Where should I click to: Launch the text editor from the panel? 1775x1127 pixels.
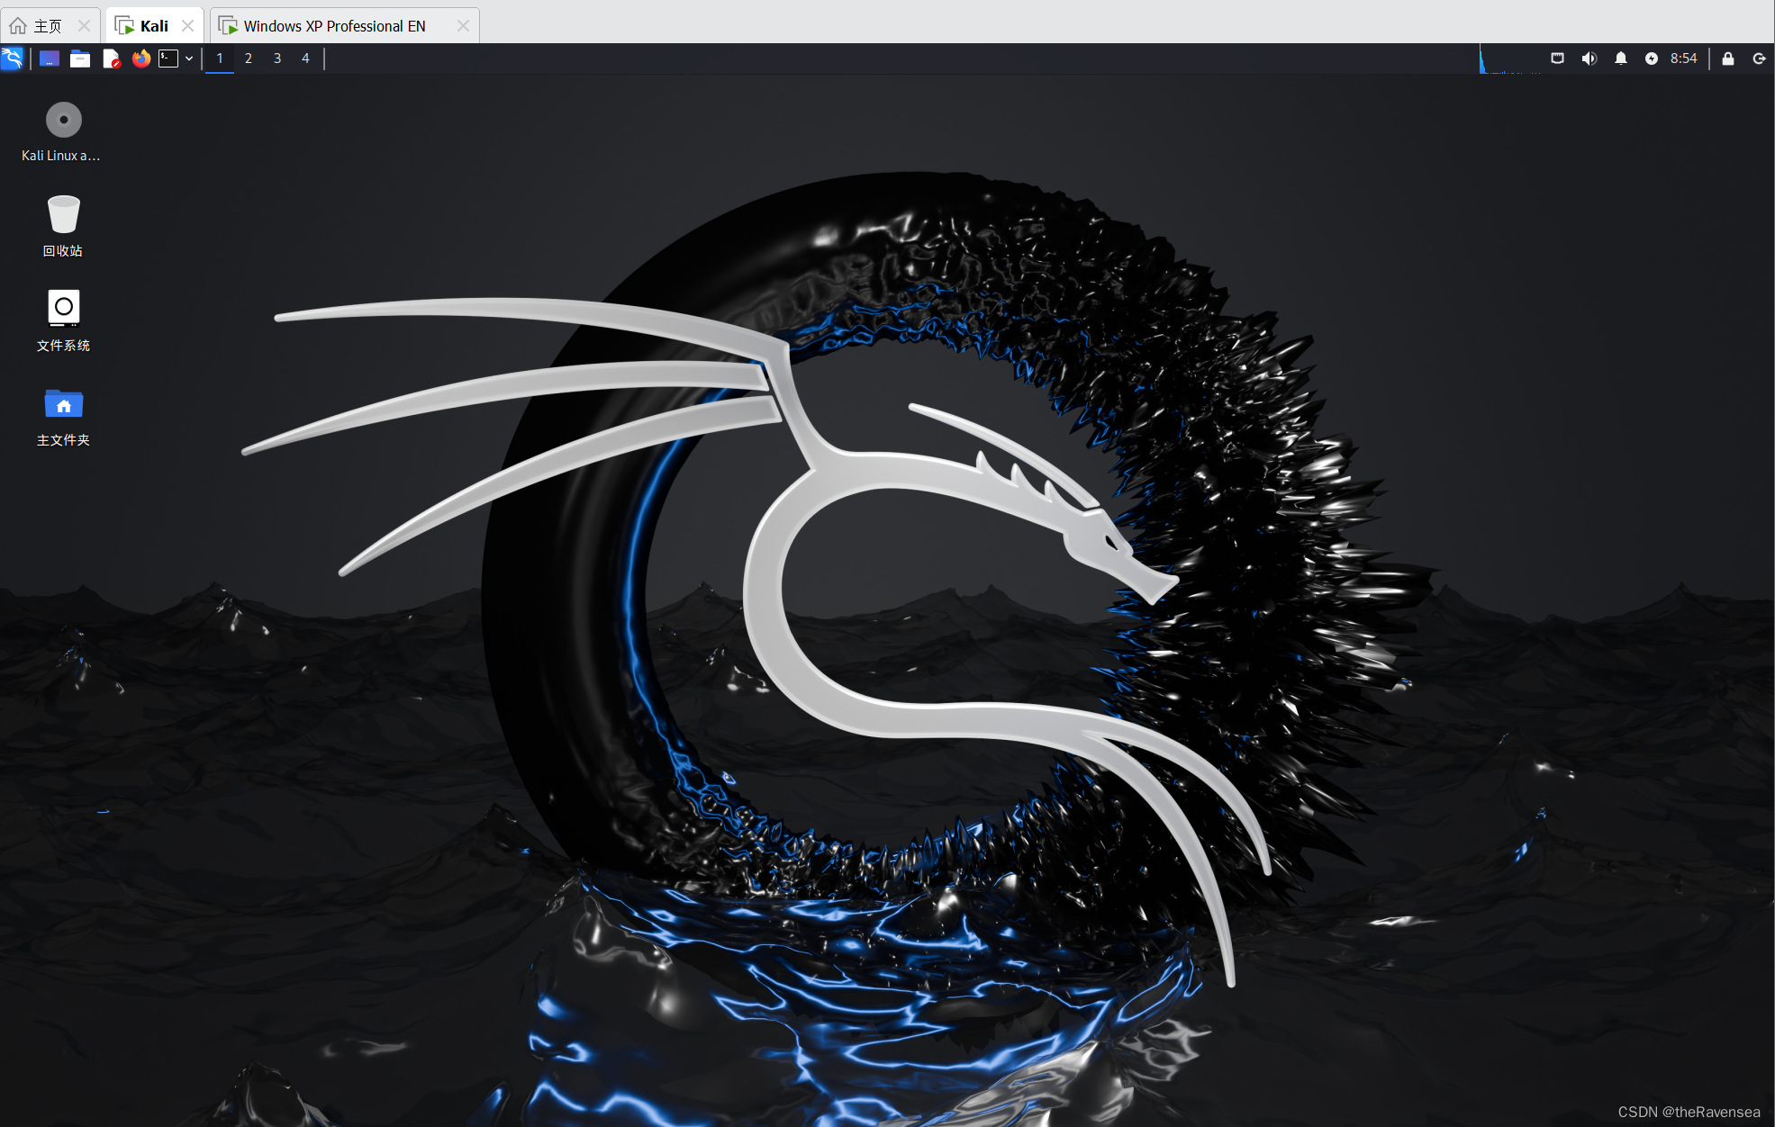click(111, 59)
